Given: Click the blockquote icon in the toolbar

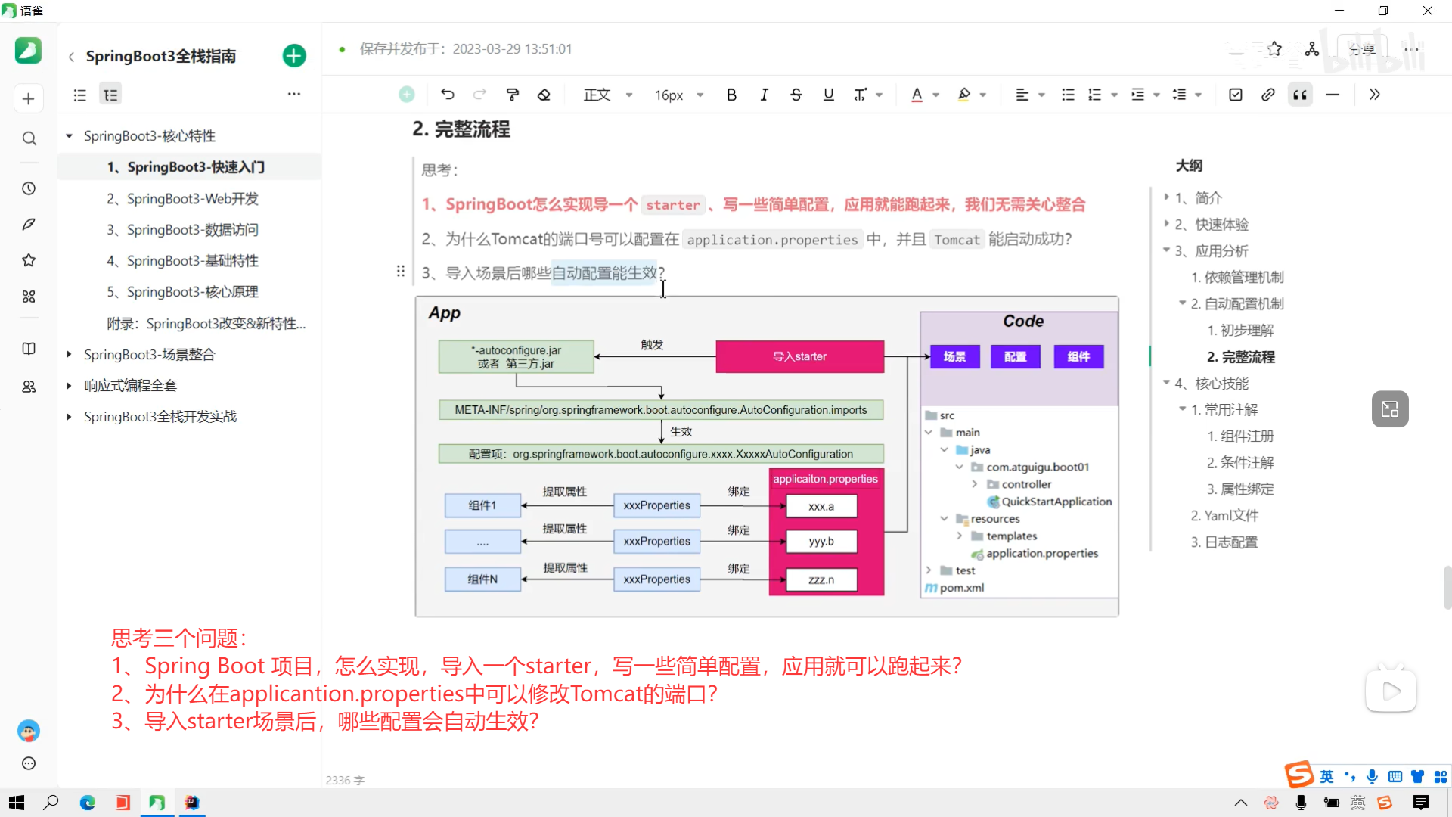Looking at the screenshot, I should [1300, 95].
